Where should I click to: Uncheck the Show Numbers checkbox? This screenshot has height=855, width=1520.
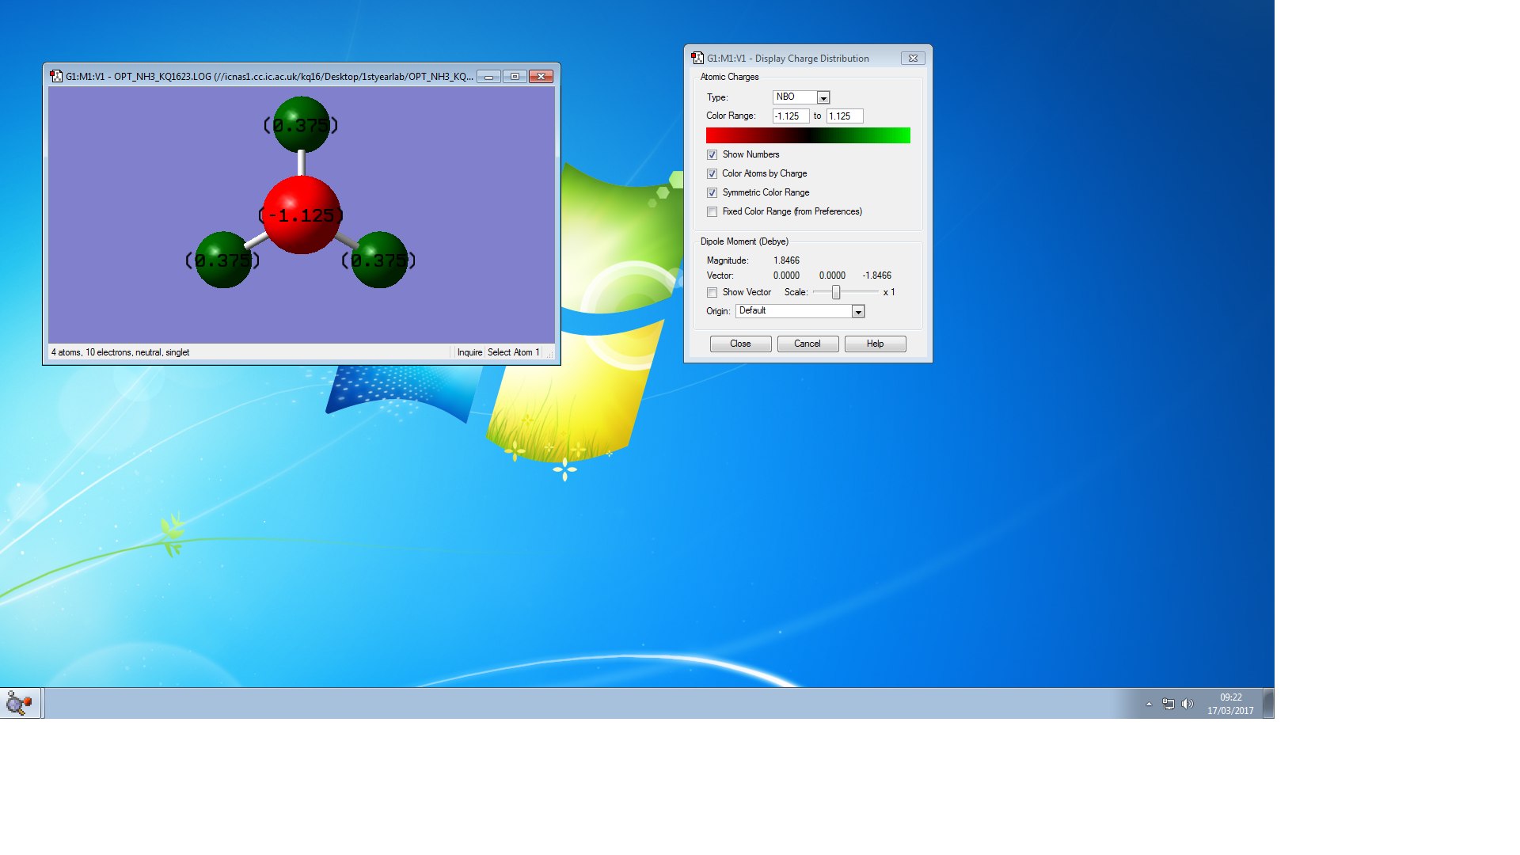[712, 155]
